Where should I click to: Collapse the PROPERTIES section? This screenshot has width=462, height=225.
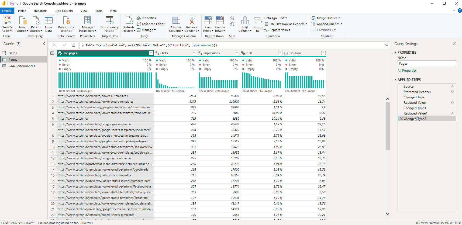(x=395, y=53)
